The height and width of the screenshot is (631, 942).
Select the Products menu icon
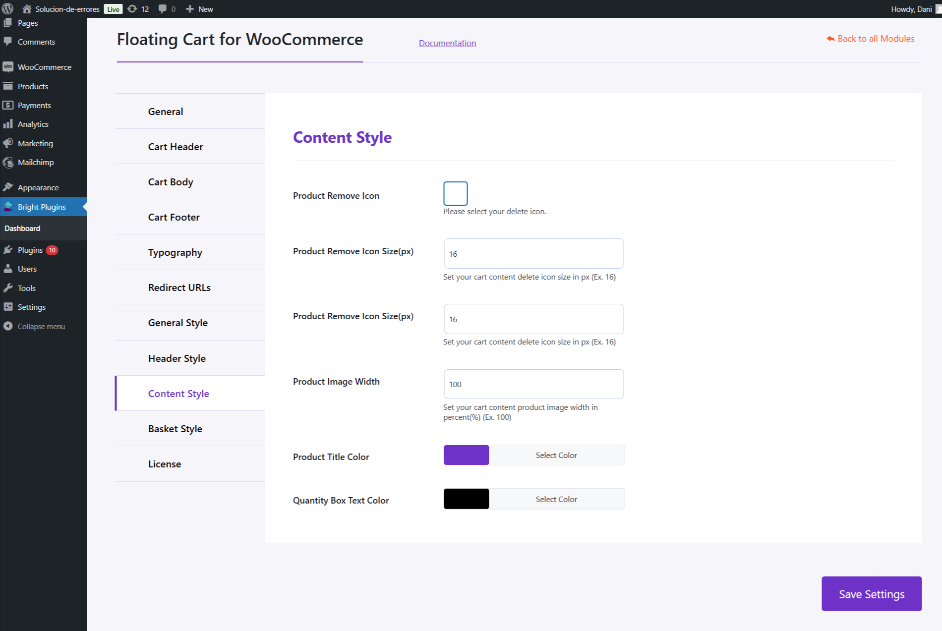[8, 86]
